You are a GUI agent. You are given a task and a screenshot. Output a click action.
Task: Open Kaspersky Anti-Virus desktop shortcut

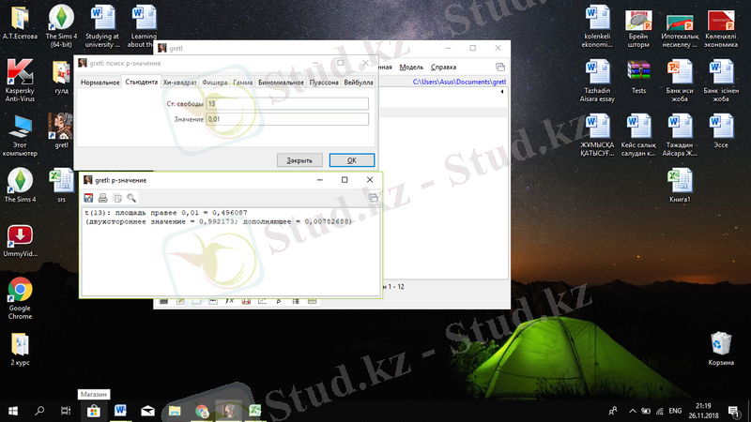tap(20, 80)
